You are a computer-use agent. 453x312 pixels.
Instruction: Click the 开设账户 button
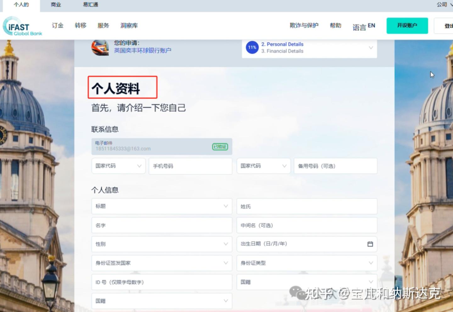(407, 26)
